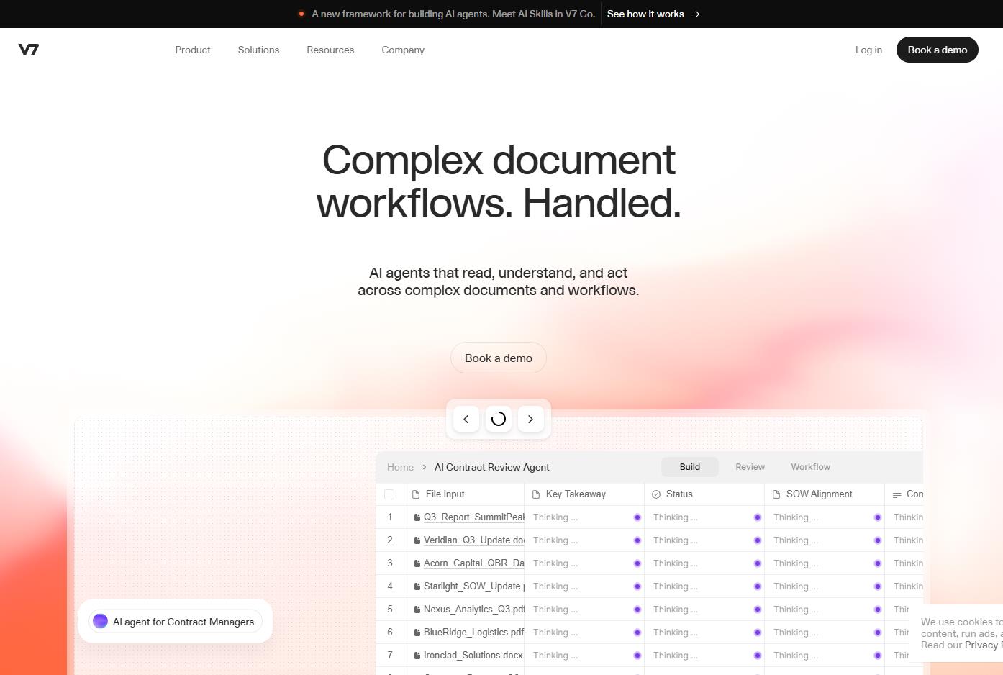This screenshot has height=675, width=1003.
Task: Click the Status column checkmark icon
Action: point(656,494)
